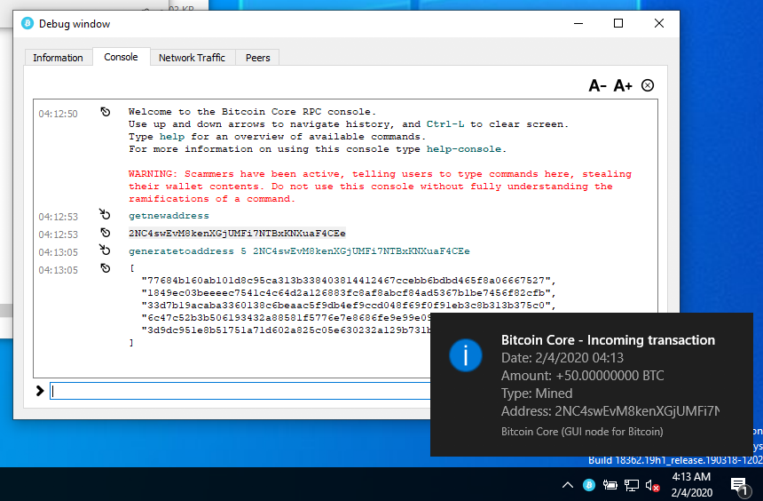Click the blue info icon in notification
This screenshot has height=501, width=763.
point(466,355)
